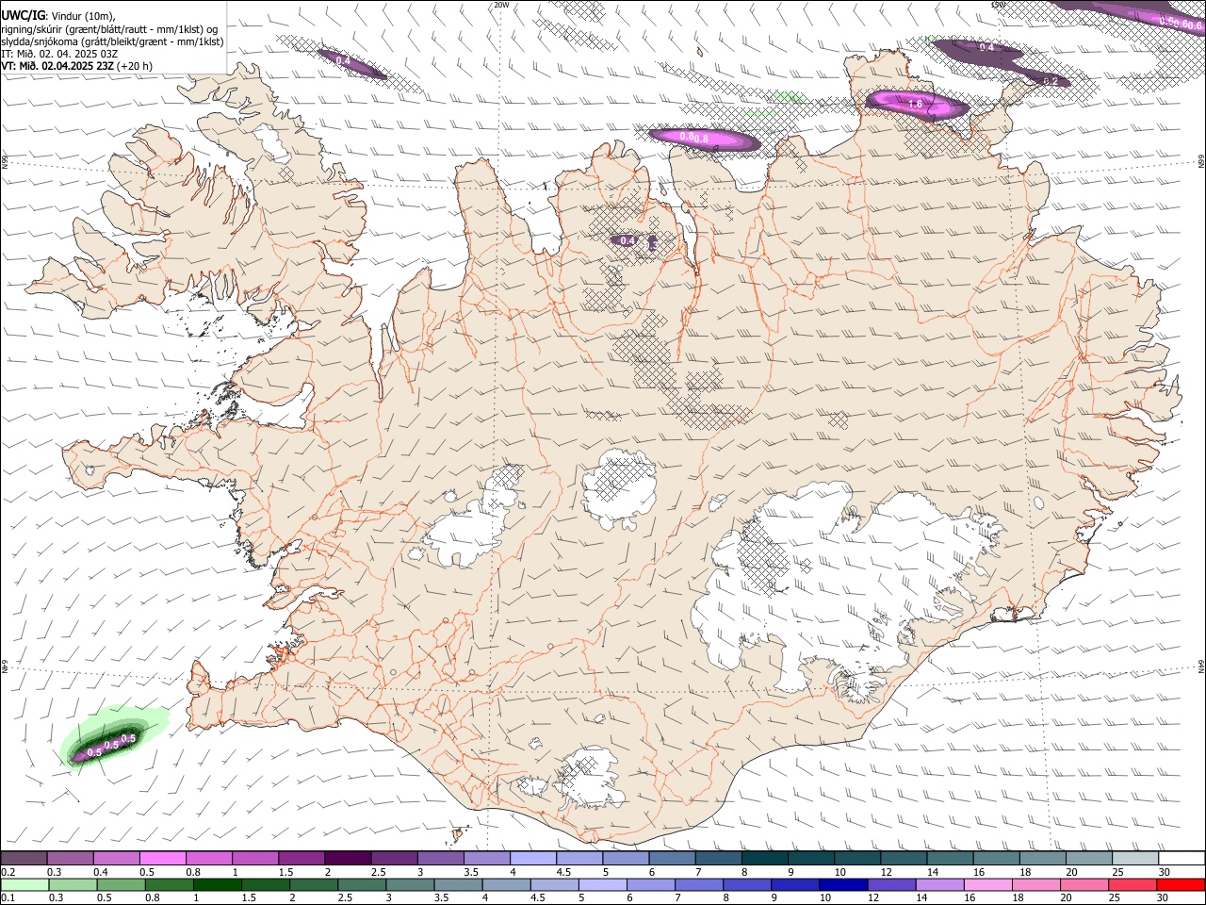Click the "14" label under the top legend row
This screenshot has height=905, width=1206.
(x=933, y=872)
